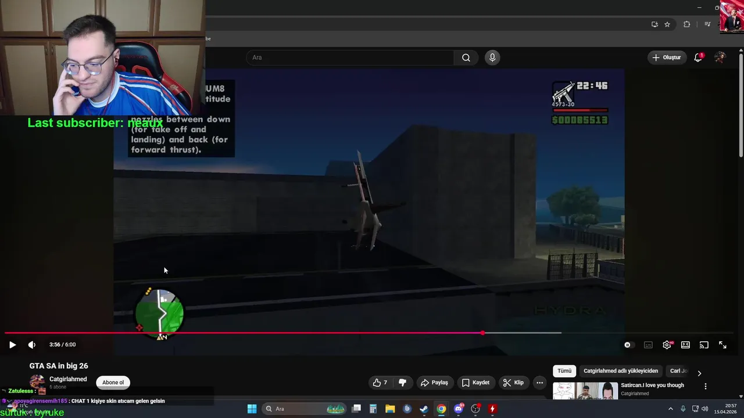
Task: Click the YouTube search field "Ara"
Action: pos(350,57)
